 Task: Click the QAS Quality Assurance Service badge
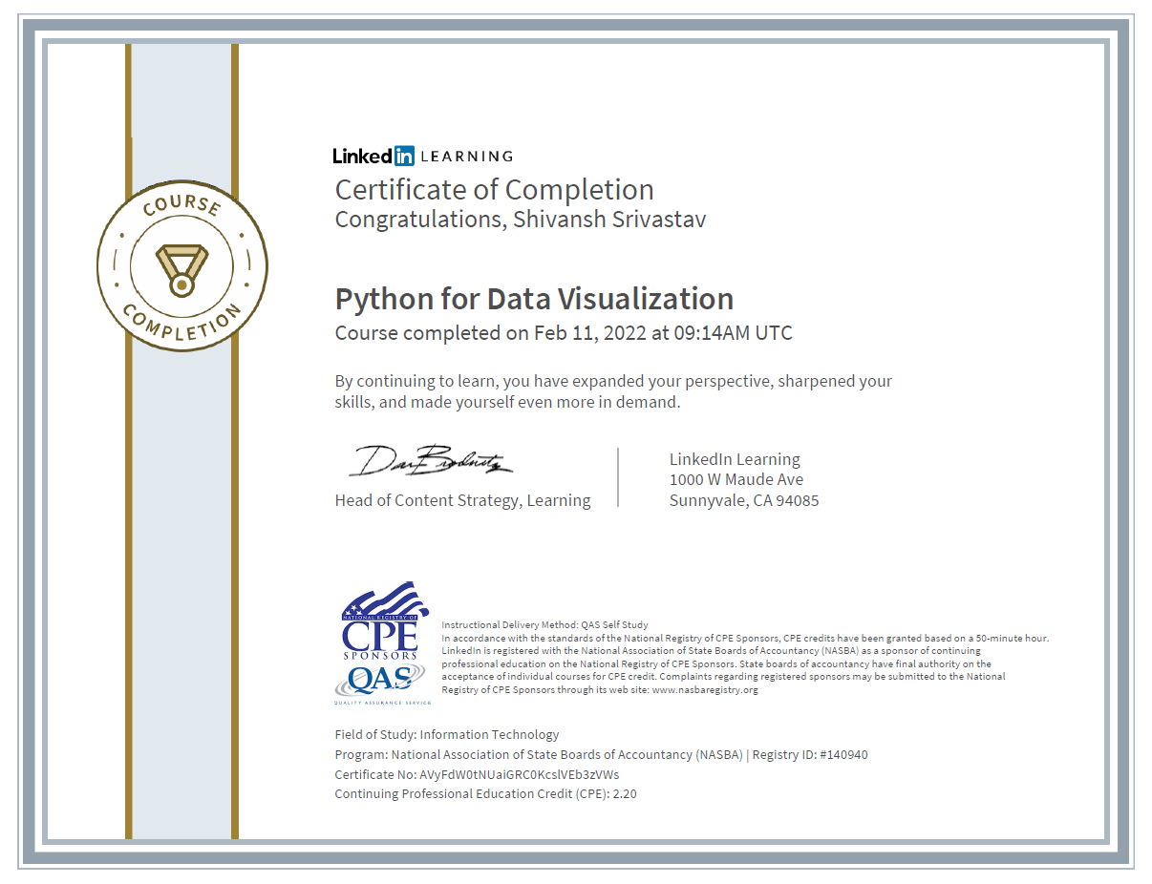[381, 683]
